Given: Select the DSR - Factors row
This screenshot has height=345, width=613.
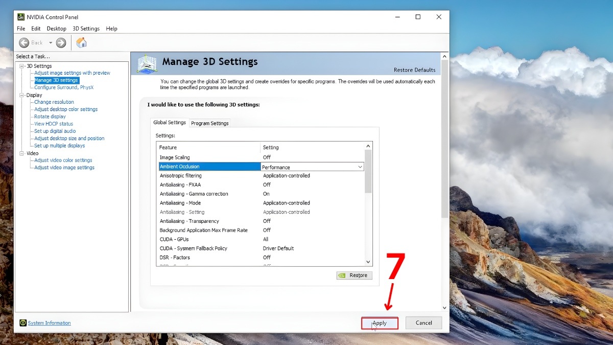Looking at the screenshot, I should (x=261, y=258).
